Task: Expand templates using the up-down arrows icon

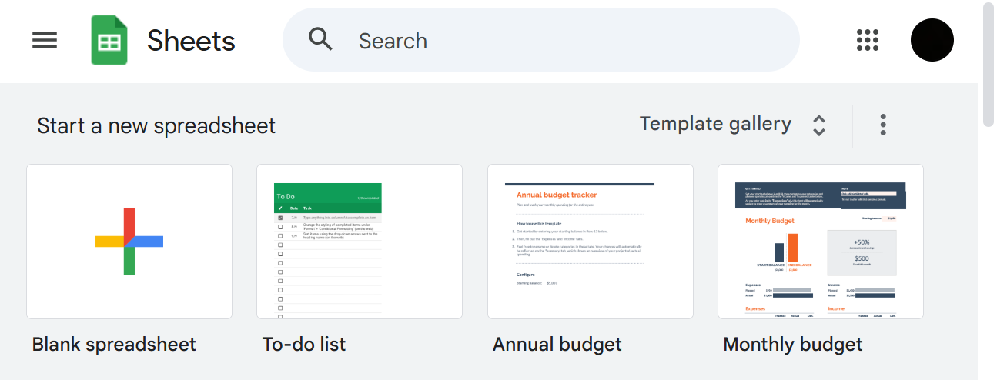Action: (x=819, y=125)
